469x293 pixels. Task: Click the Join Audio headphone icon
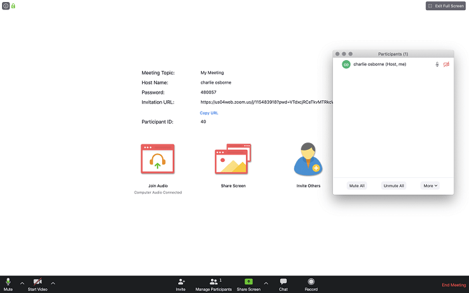tap(157, 159)
